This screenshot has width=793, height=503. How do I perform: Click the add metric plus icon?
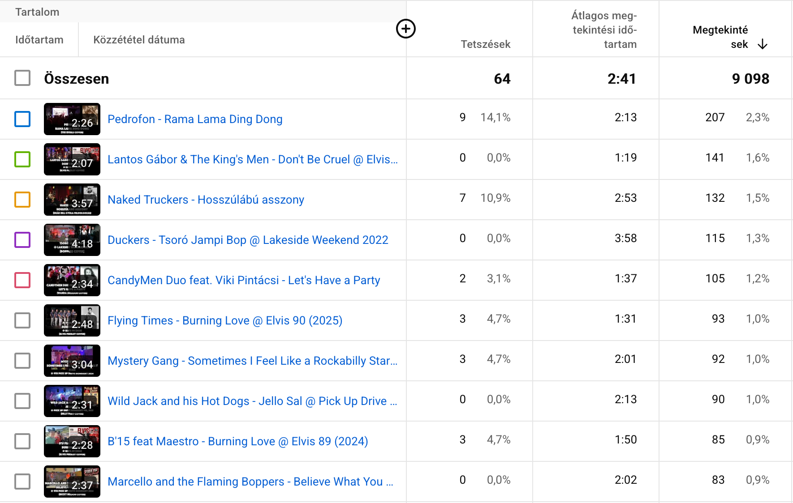pos(405,29)
